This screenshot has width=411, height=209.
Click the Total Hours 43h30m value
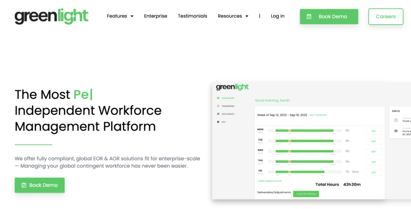tap(352, 184)
